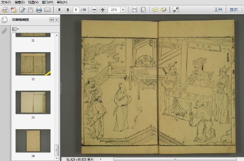Click thumbnail scrollbar up arrow

57,35
